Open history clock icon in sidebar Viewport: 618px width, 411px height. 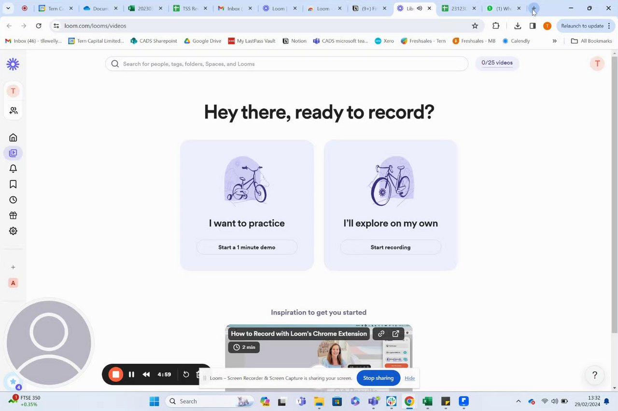(13, 200)
